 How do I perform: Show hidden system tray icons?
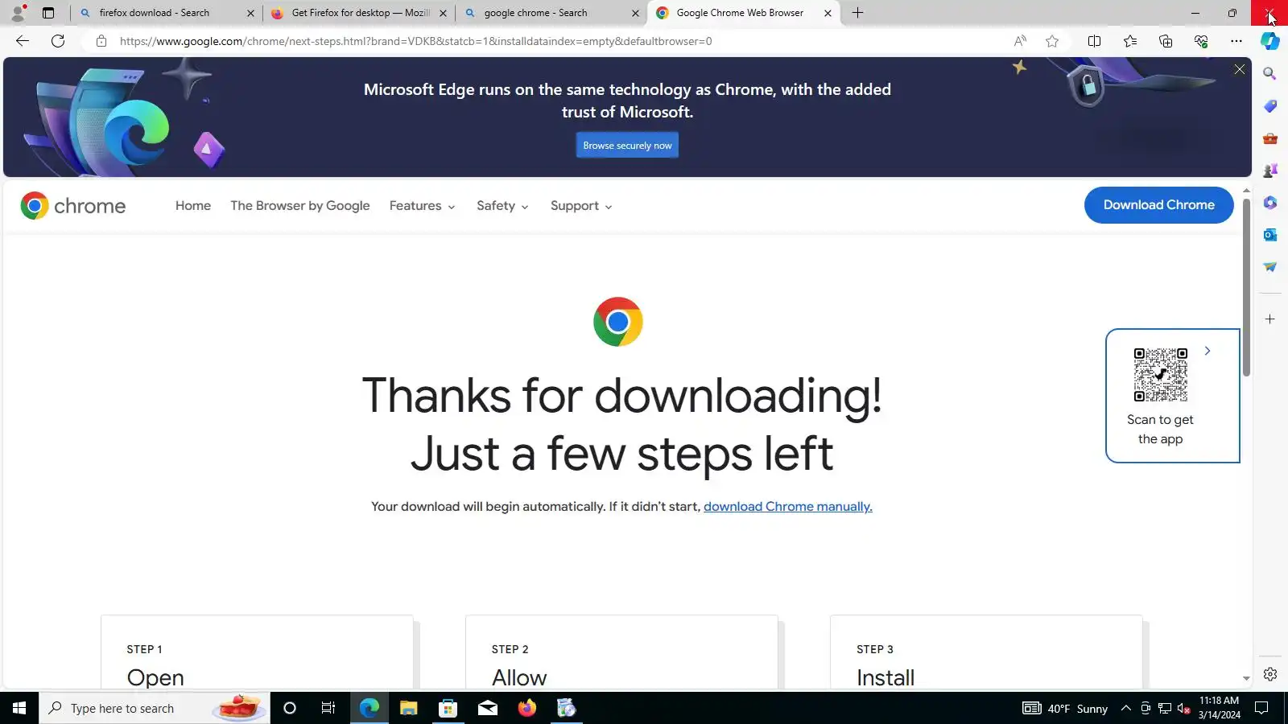click(x=1126, y=708)
